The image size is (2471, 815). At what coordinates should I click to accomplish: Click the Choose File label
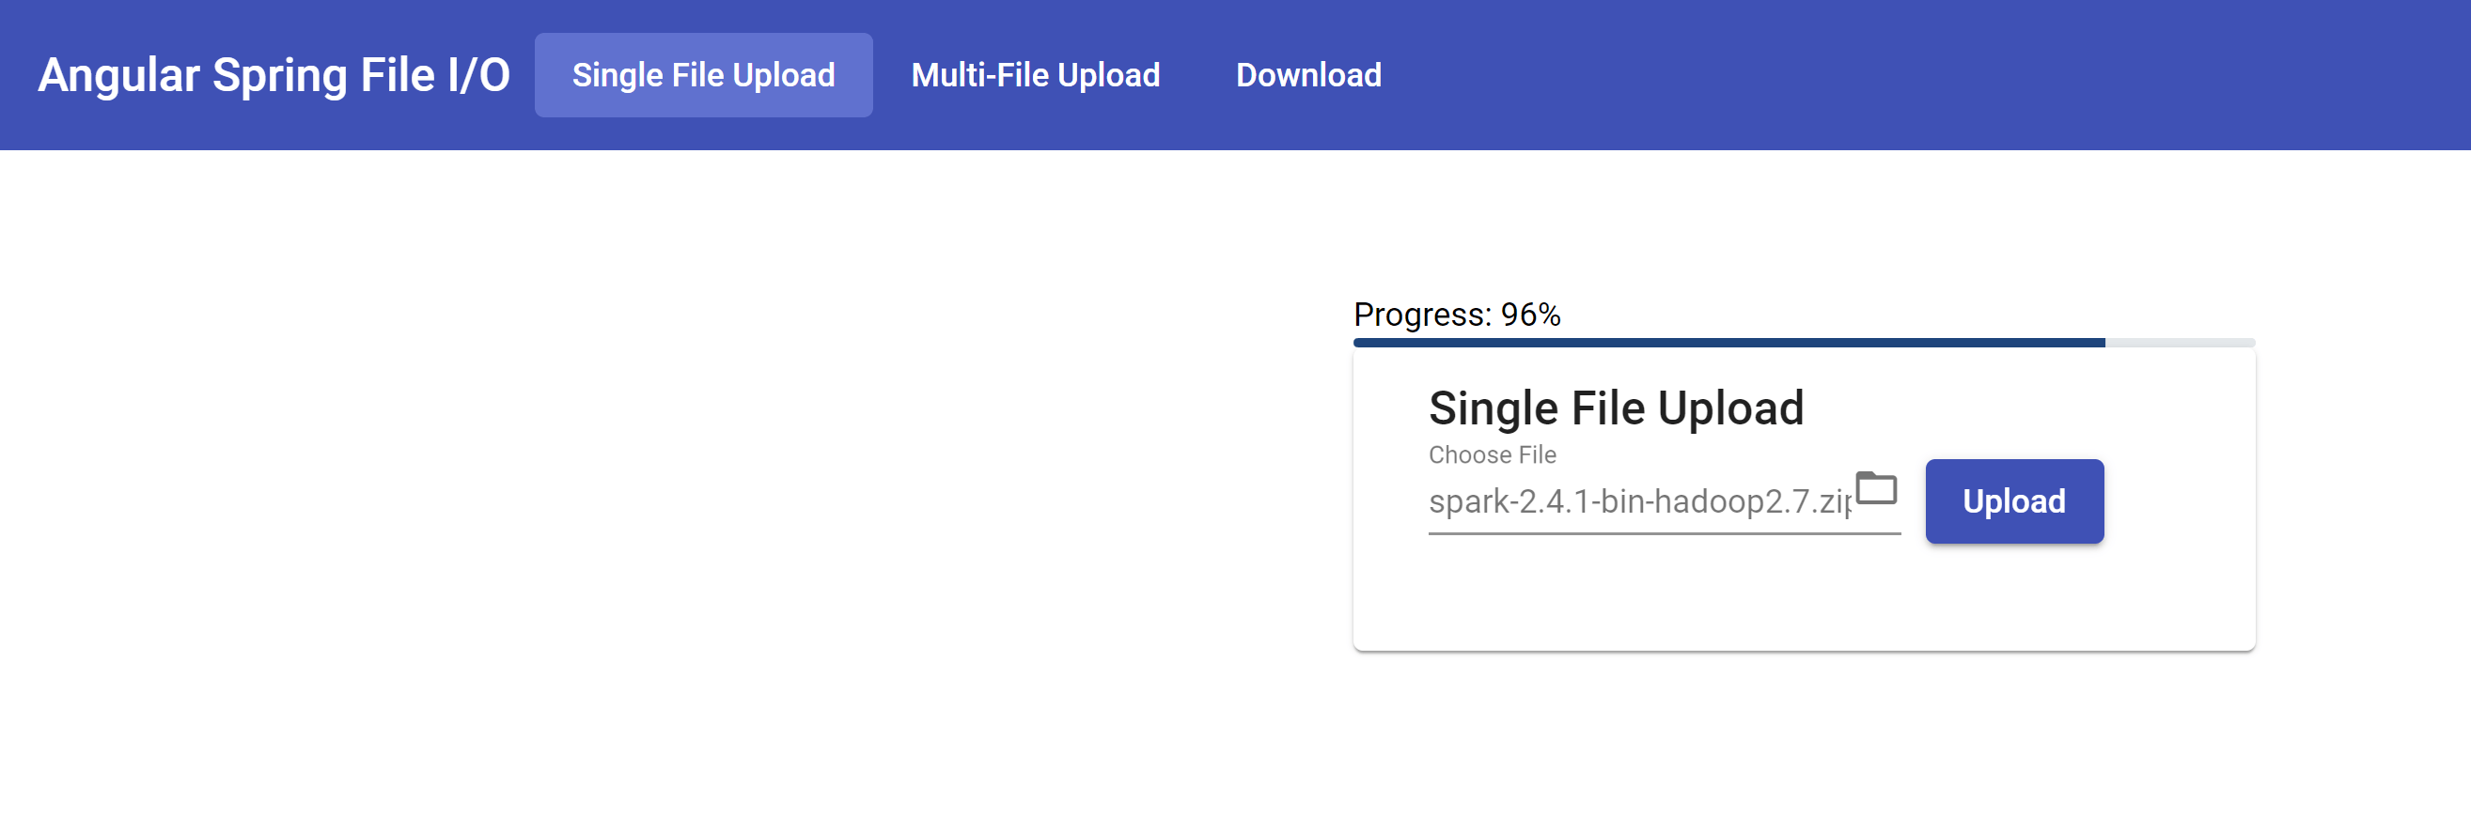pos(1493,454)
